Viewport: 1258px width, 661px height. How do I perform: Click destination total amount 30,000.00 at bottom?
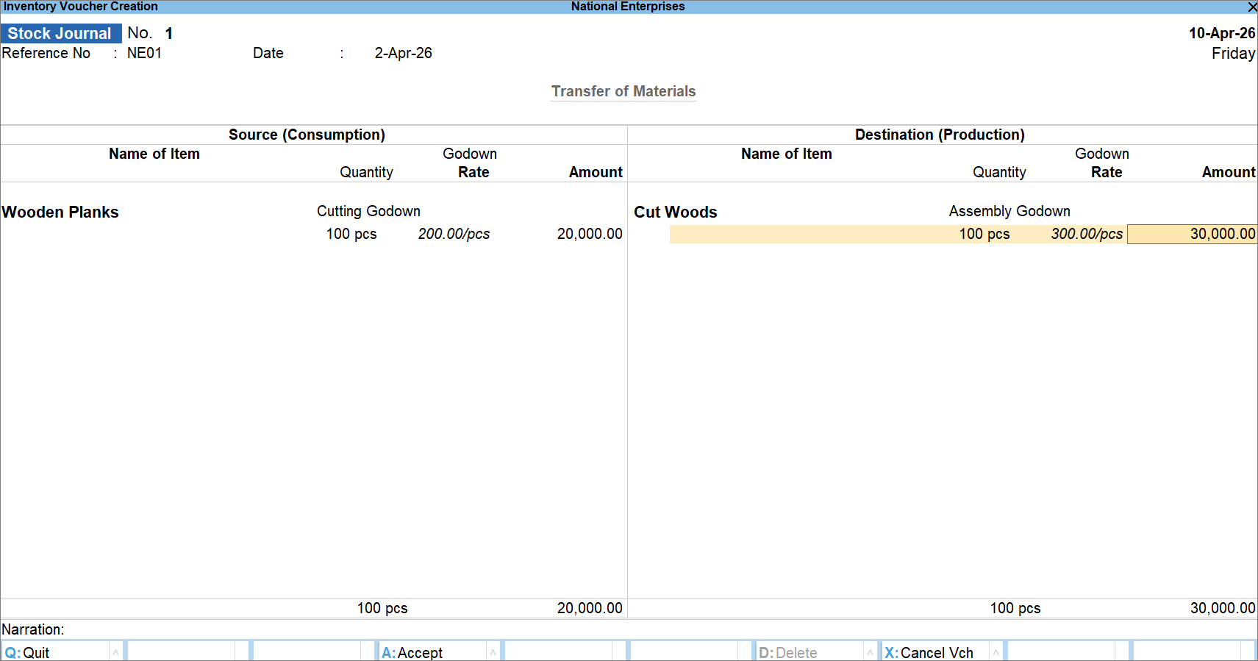click(1223, 608)
